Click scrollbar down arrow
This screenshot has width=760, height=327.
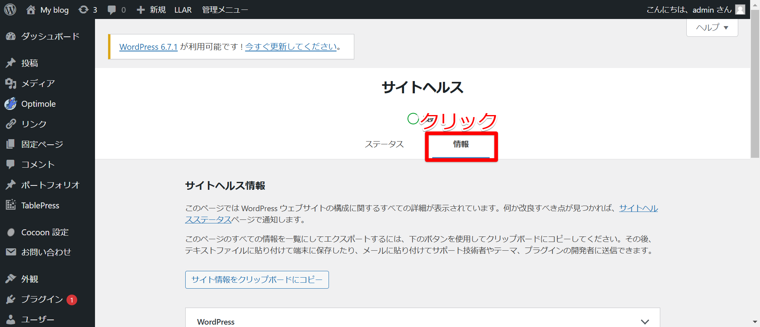[x=755, y=322]
